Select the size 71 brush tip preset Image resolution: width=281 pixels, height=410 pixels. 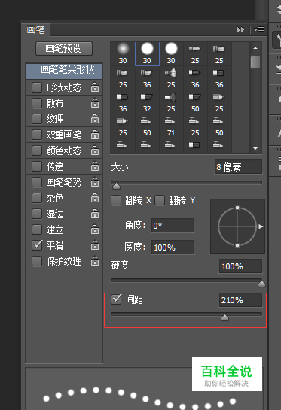click(171, 126)
